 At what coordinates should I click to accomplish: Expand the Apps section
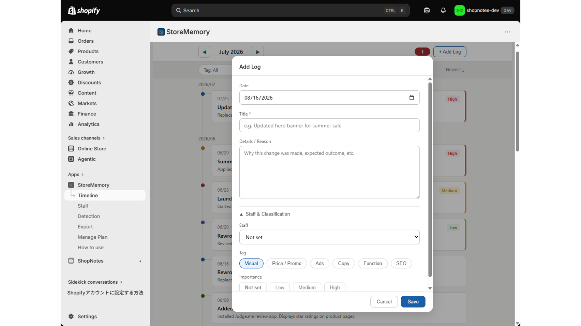point(76,175)
